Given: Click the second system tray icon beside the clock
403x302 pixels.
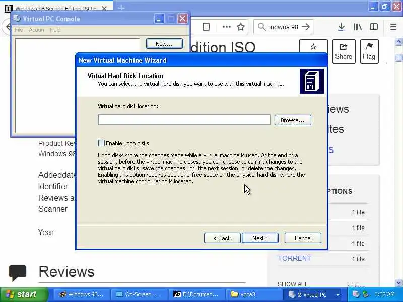Looking at the screenshot, I should click(366, 294).
